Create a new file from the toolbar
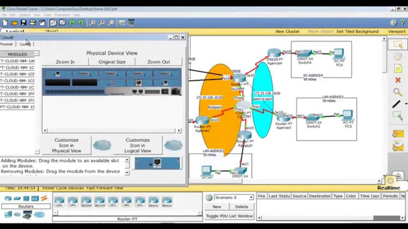The height and width of the screenshot is (229, 408). 5,23
